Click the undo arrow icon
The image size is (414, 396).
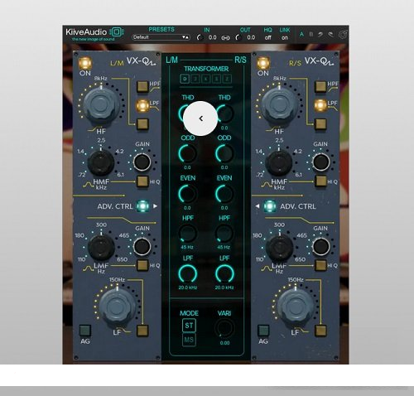click(x=320, y=35)
